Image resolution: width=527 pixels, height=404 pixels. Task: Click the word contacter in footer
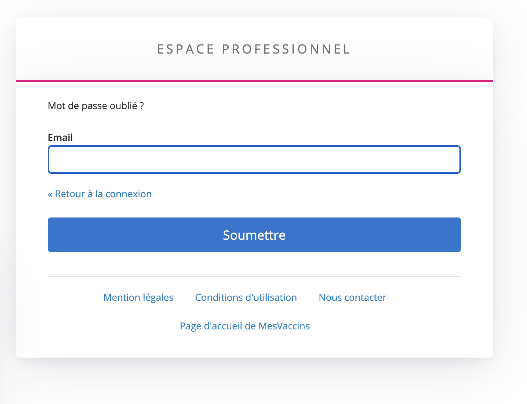365,298
